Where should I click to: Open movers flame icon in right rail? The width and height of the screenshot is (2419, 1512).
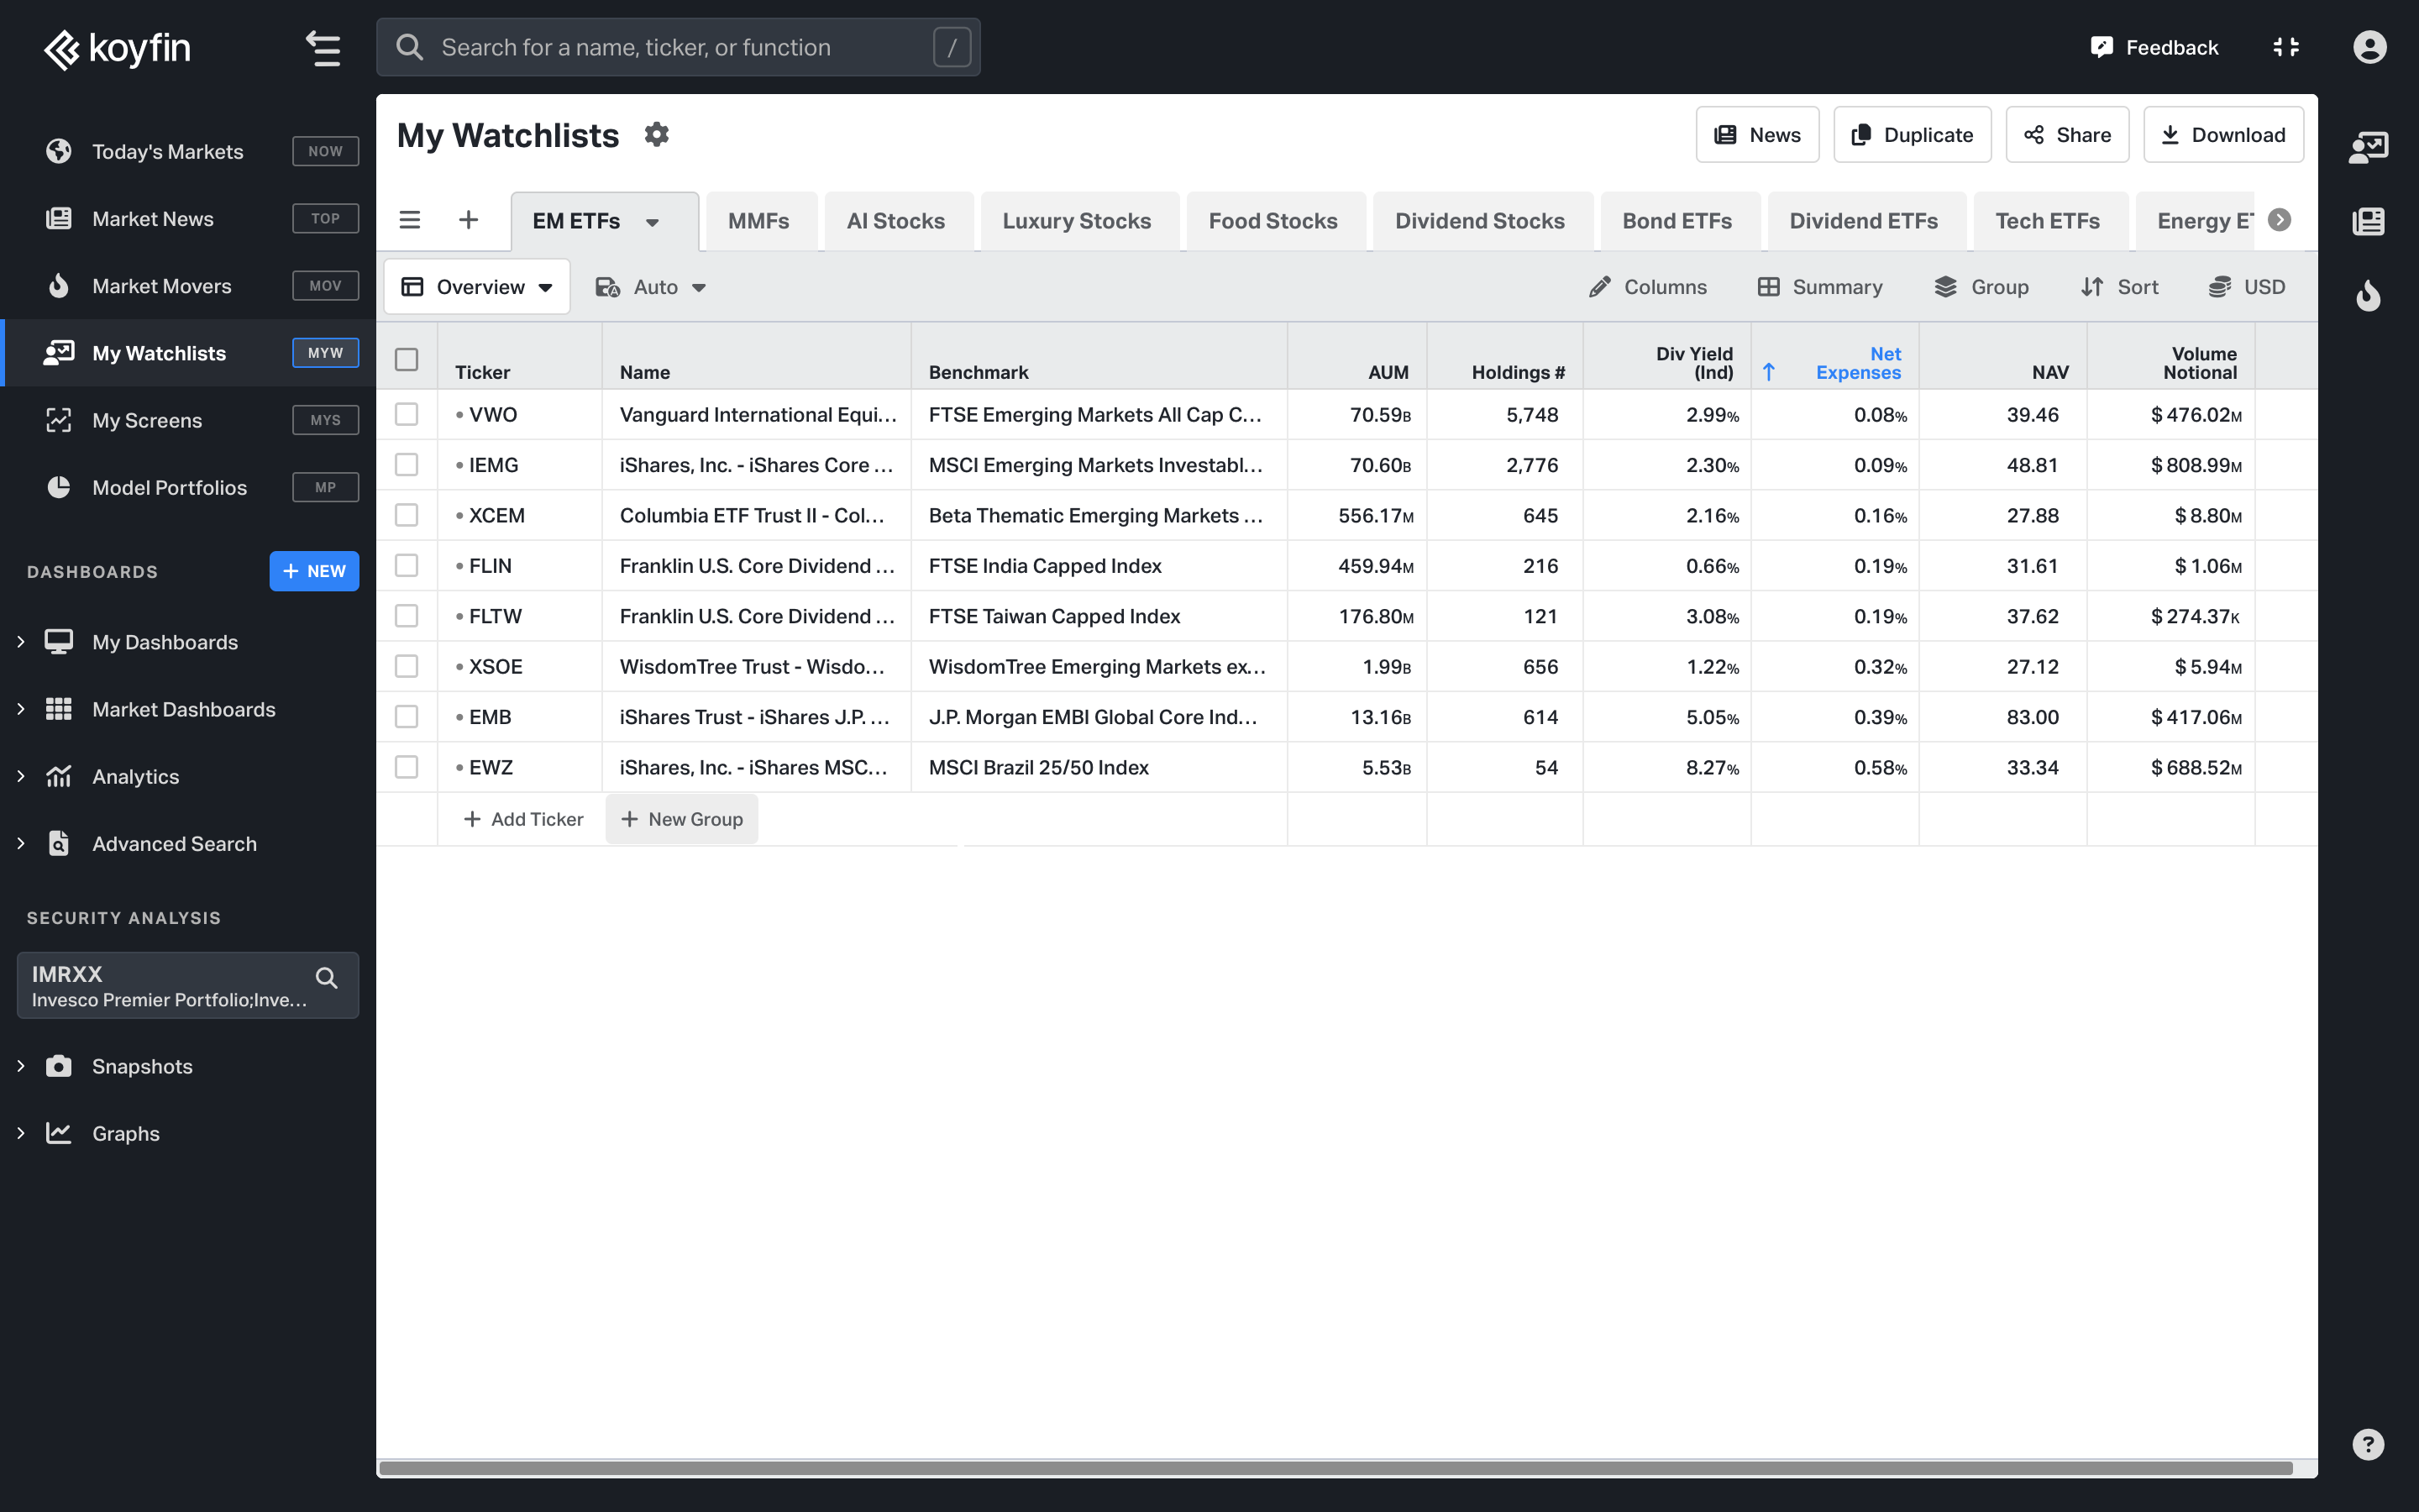point(2368,295)
